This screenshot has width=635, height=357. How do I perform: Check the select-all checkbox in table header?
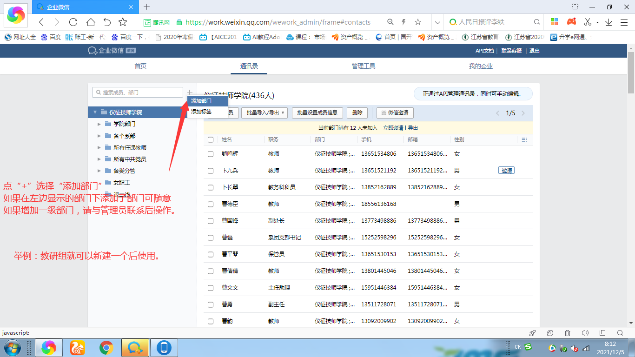[x=211, y=139]
